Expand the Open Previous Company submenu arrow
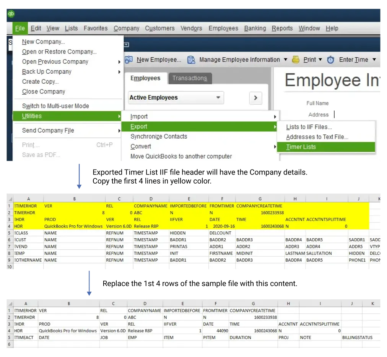387x357 pixels. click(x=119, y=62)
